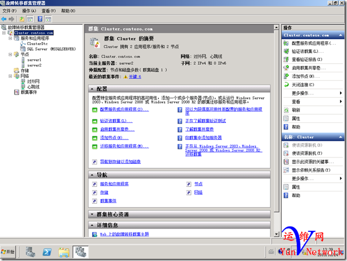Click the center pane scroll up arrow

276,28
